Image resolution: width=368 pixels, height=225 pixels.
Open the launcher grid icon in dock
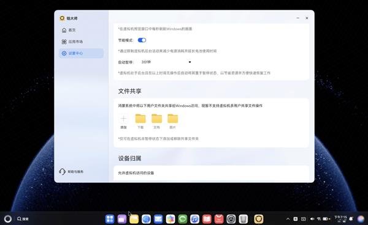pyautogui.click(x=110, y=219)
